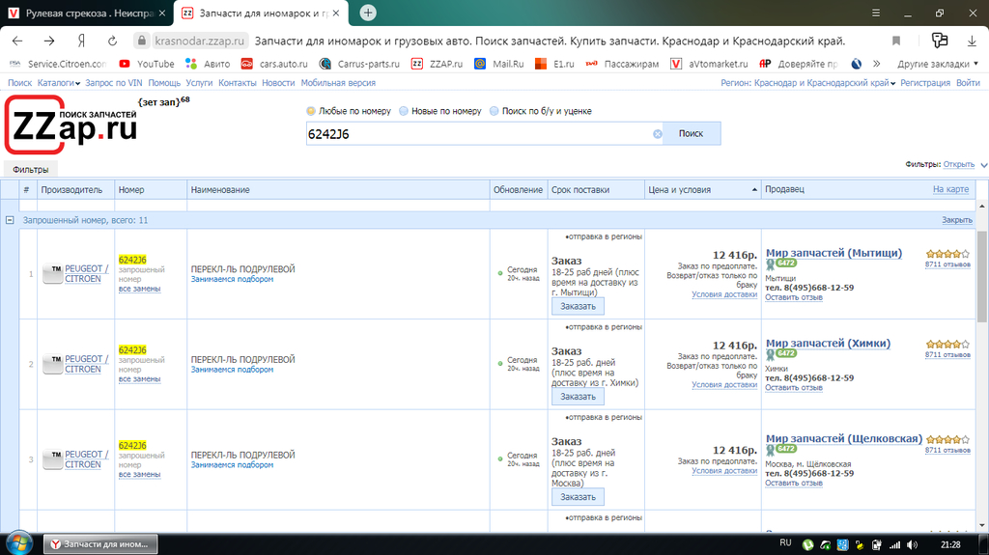Click the uTorrent tray icon
This screenshot has height=555, width=989.
(x=807, y=545)
